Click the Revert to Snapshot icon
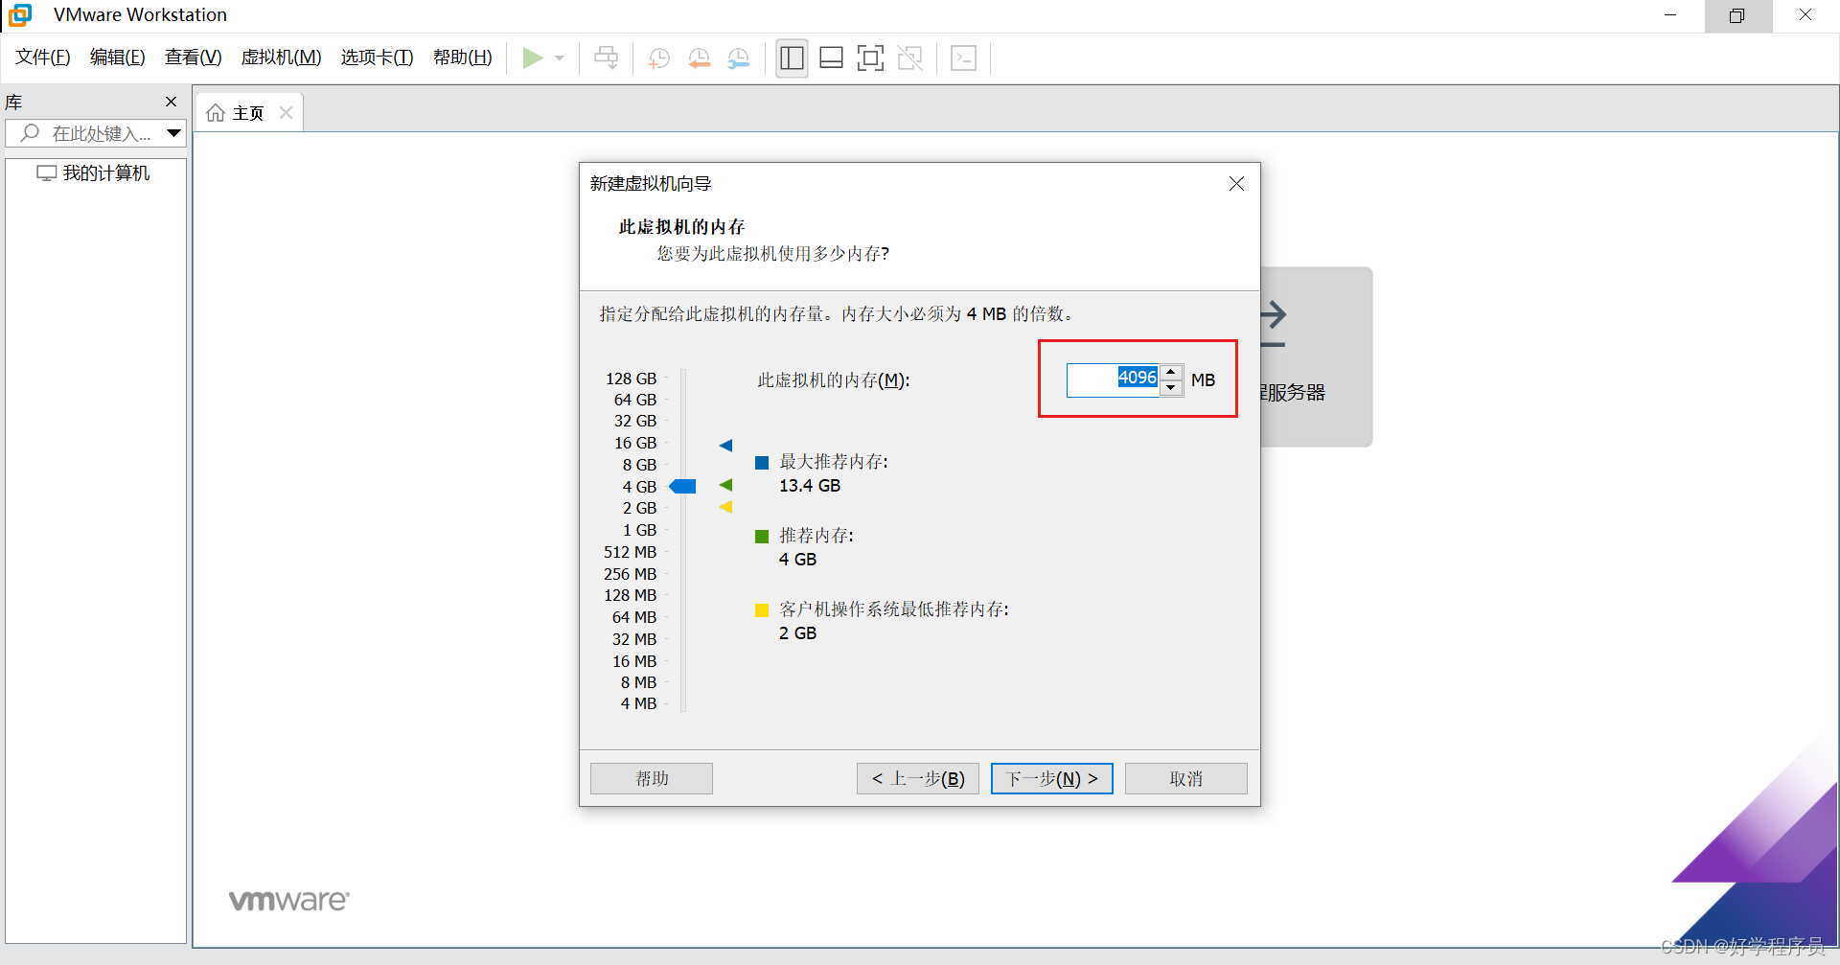 [700, 58]
